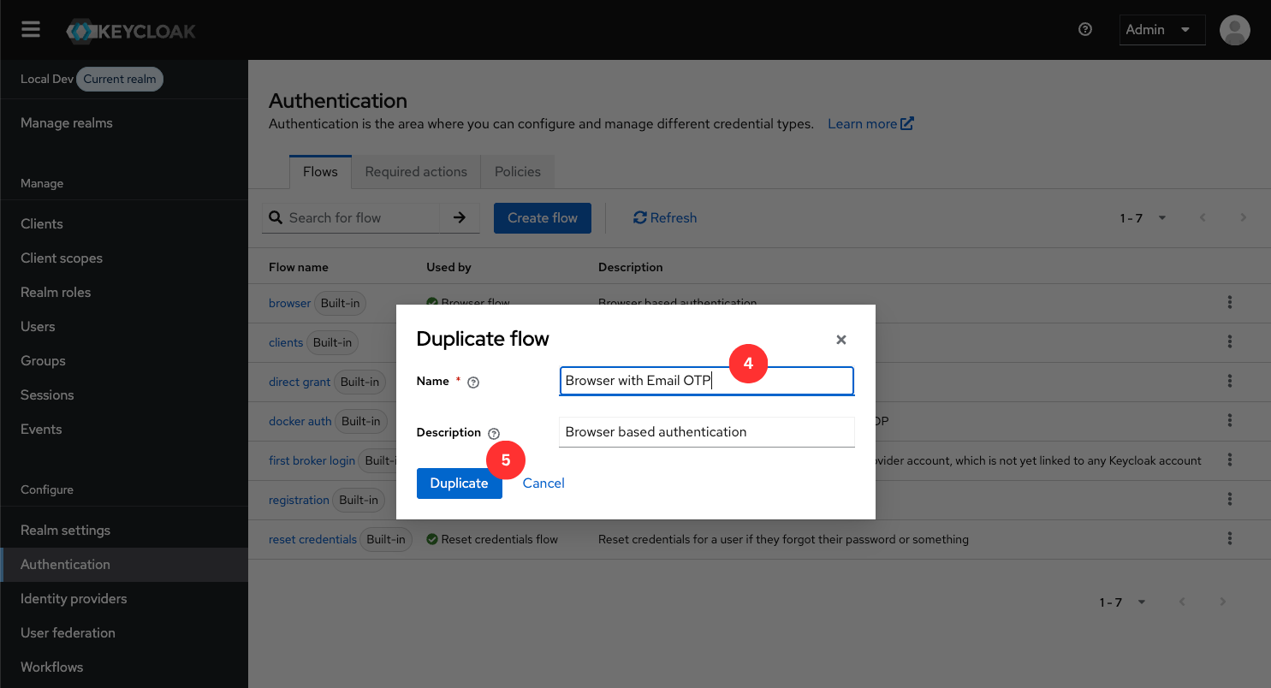Open kebab menu for docker auth row
Screen dimensions: 1271x688
click(x=1230, y=420)
